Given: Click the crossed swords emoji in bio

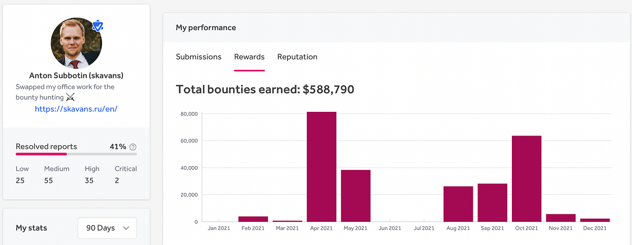Looking at the screenshot, I should click(x=70, y=97).
